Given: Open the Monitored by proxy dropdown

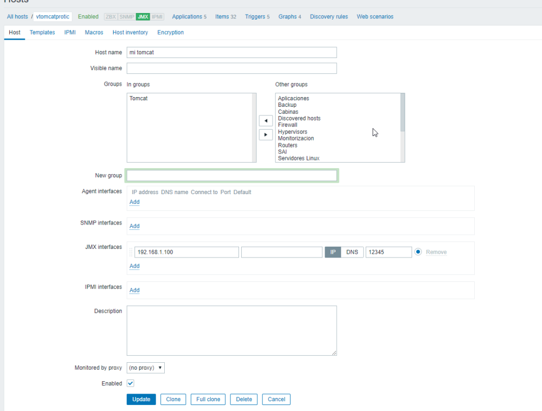Looking at the screenshot, I should point(145,368).
